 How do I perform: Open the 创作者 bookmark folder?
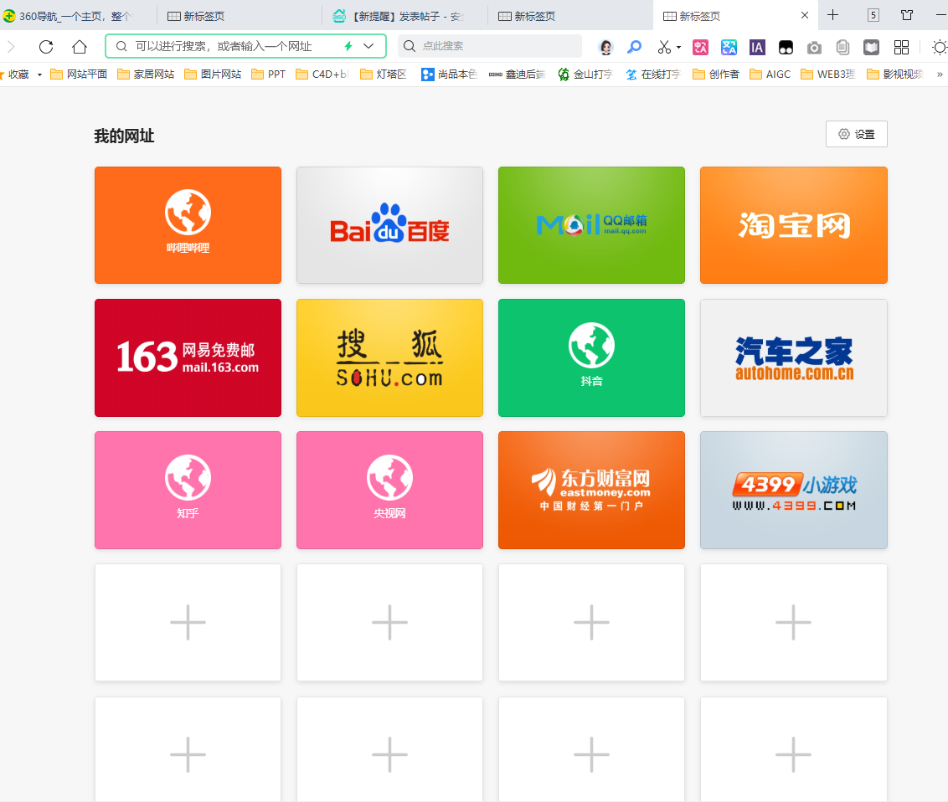pos(716,75)
